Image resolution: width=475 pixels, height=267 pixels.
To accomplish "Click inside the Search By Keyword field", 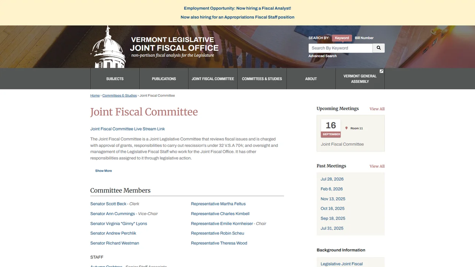I will click(x=341, y=48).
